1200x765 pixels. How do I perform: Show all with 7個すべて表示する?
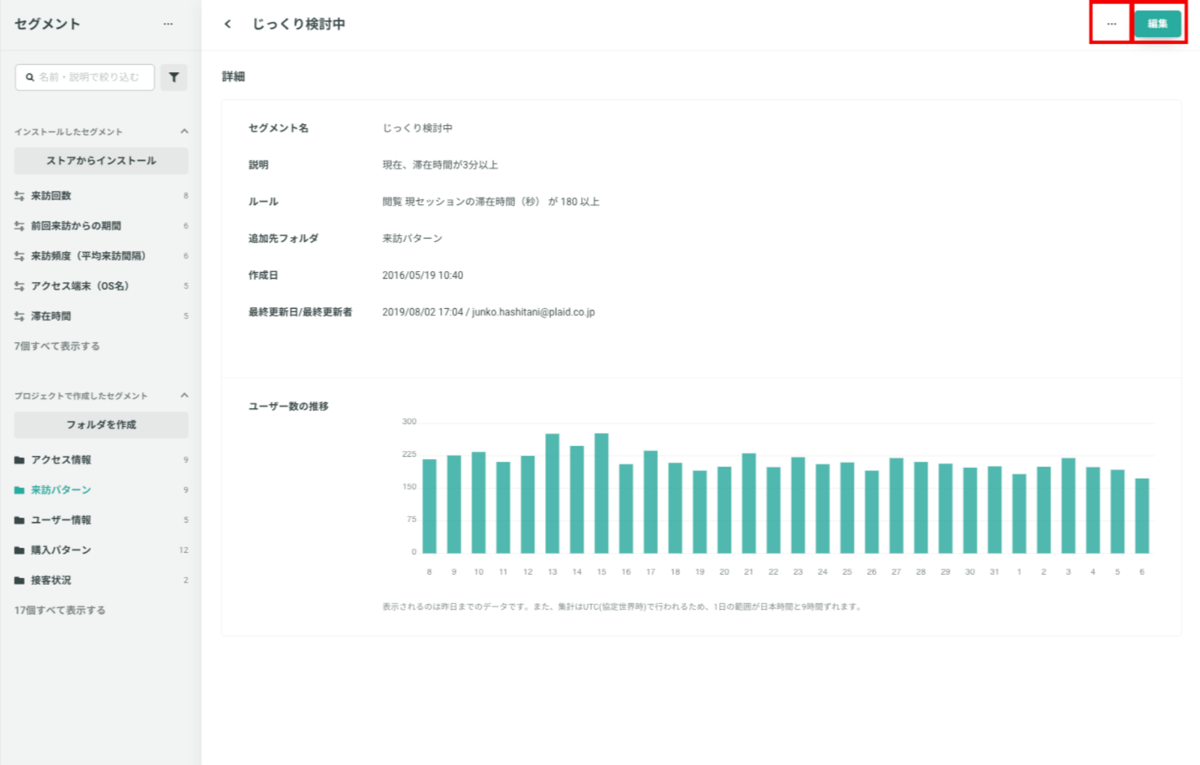click(x=57, y=346)
